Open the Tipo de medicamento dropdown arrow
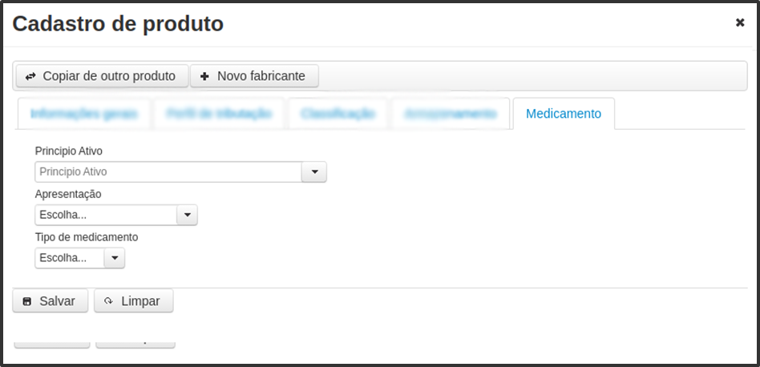This screenshot has height=367, width=760. [x=115, y=258]
